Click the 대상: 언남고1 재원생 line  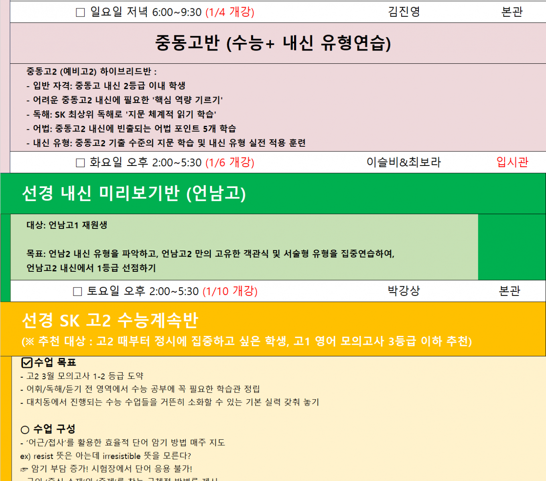(67, 225)
